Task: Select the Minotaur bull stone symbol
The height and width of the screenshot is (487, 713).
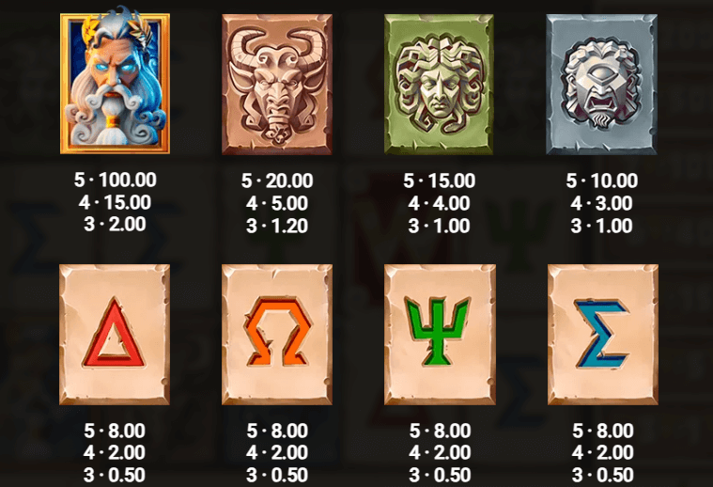Action: [277, 85]
